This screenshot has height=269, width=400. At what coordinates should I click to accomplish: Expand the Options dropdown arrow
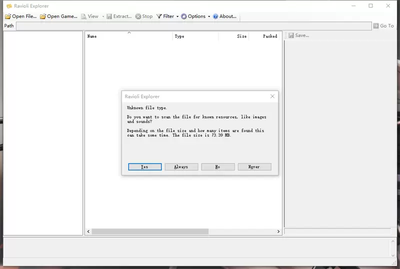coord(209,16)
